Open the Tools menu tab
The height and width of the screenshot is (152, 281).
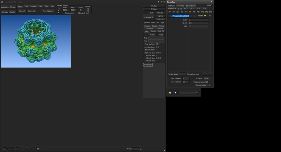(x=40, y=6)
